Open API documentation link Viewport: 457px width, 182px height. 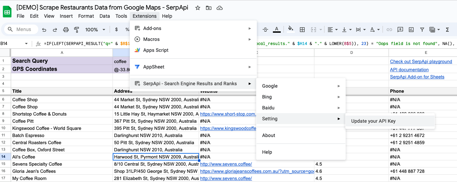click(x=409, y=70)
